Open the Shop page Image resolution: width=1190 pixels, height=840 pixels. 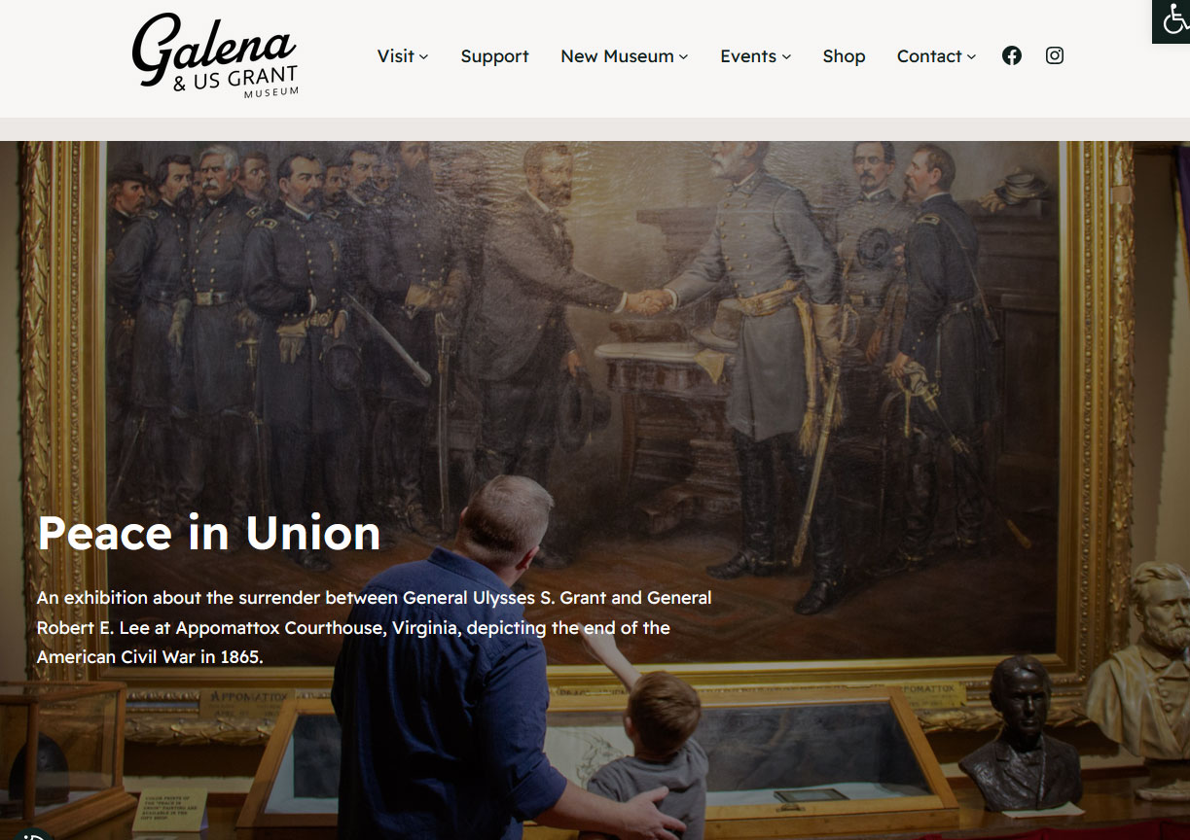pos(844,56)
